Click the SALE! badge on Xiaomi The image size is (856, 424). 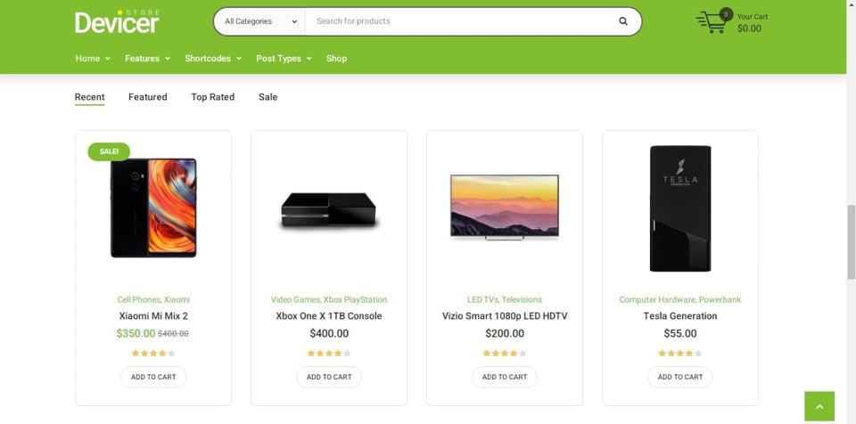pos(109,151)
